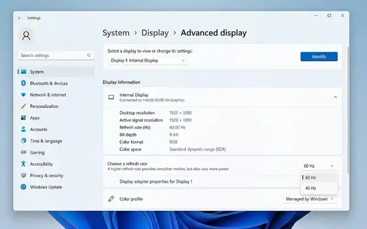Click the Time & language globe icon
The image size is (367, 229).
pos(23,141)
